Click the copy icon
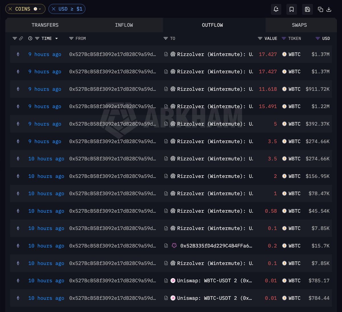The image size is (342, 312). point(320,9)
